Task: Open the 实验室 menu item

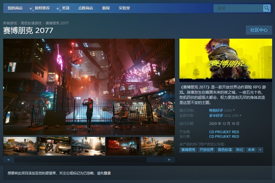Action: (124, 8)
